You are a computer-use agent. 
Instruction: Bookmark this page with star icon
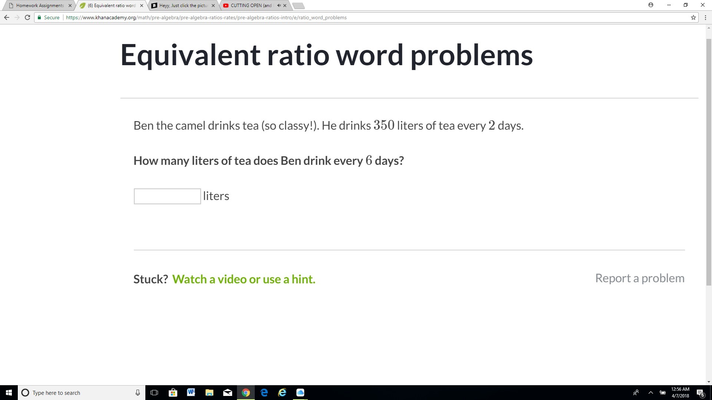(x=693, y=17)
